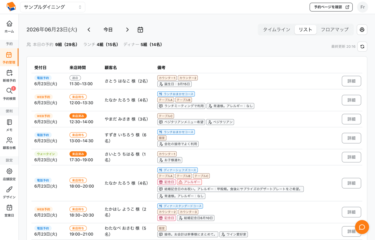Click 来店待ち status on すずき いちろう row
This screenshot has height=240, width=375.
point(78,135)
